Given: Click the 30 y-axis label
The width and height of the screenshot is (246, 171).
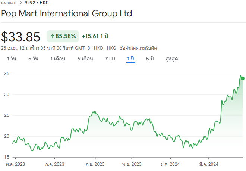Looking at the screenshot, I should click(7, 94).
